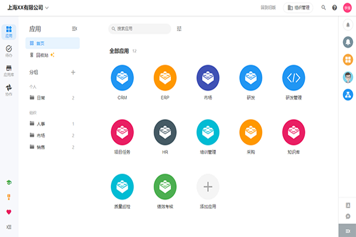Open the CRM application
Screen dimensions: 356x237
click(x=122, y=77)
